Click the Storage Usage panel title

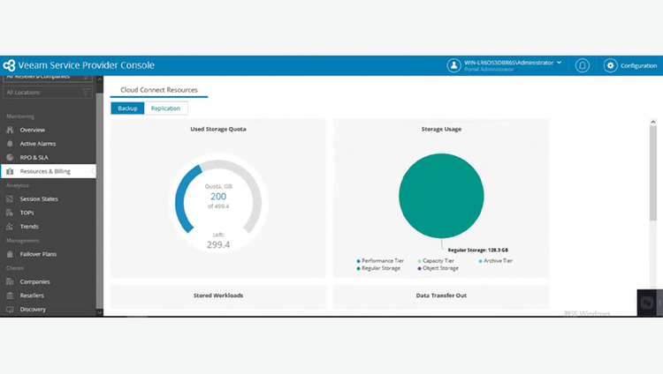pos(441,129)
